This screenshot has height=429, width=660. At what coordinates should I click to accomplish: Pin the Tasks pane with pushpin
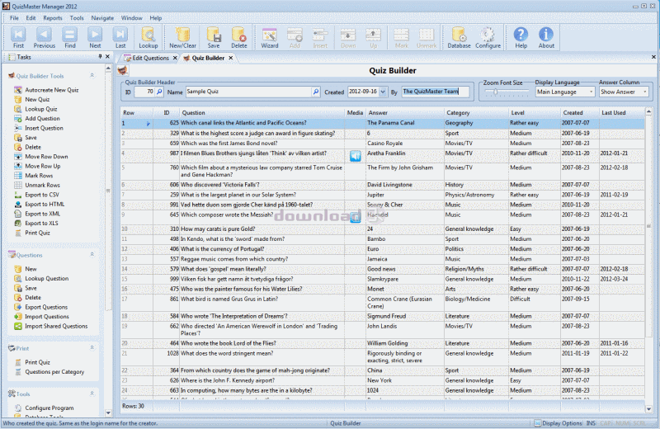100,56
